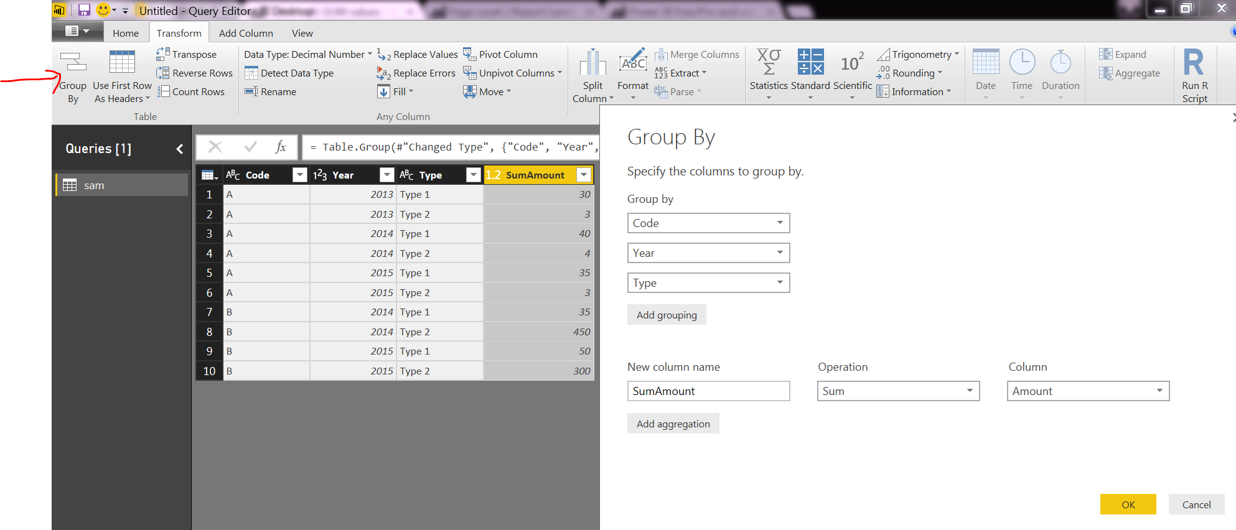Select the sam query in Queries pane
1236x530 pixels.
coord(122,185)
